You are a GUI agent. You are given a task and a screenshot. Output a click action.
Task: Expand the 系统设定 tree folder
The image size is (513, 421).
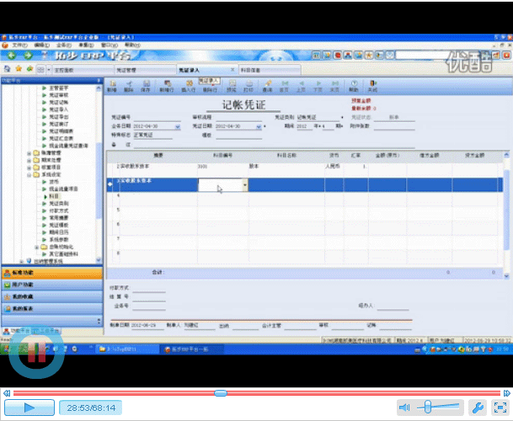(x=29, y=174)
